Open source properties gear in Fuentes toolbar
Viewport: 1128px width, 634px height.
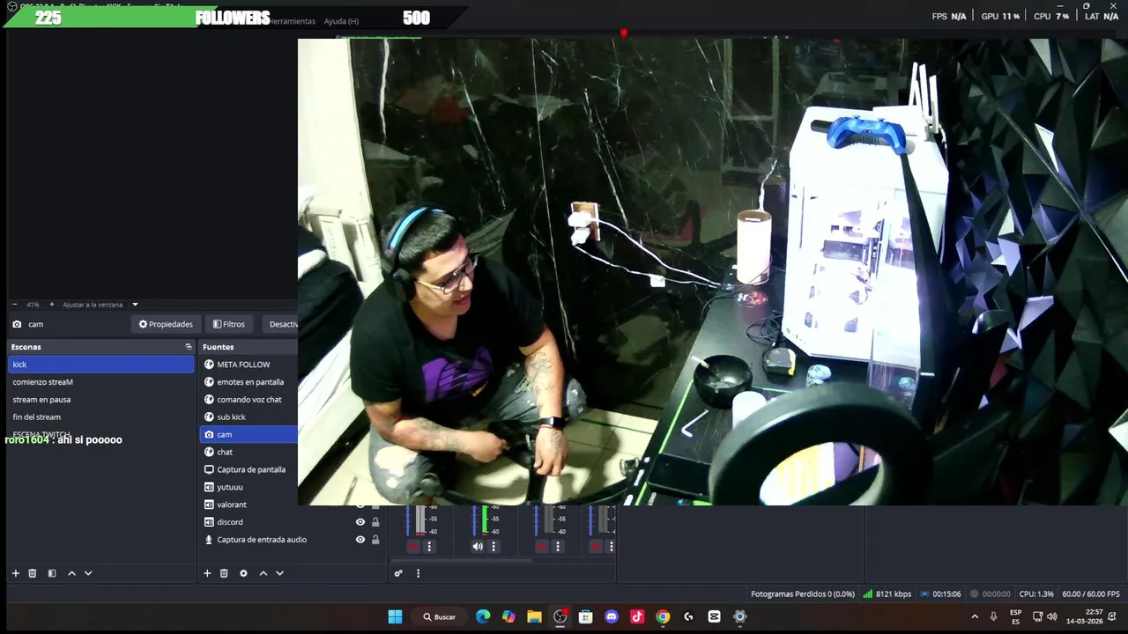click(243, 573)
